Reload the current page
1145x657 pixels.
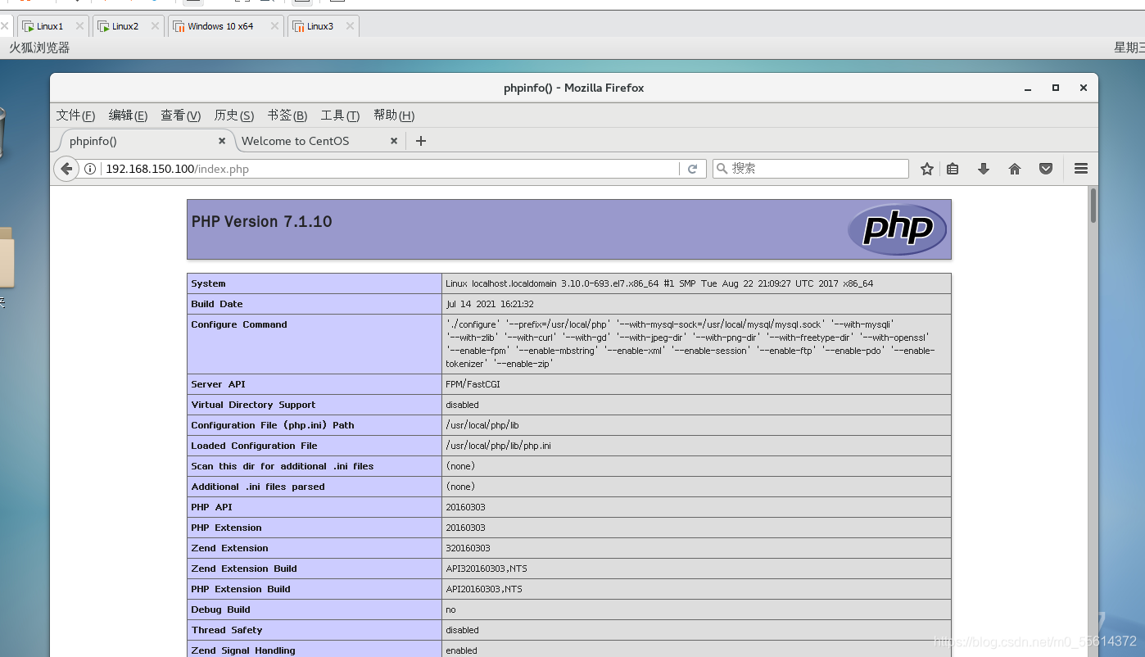692,169
